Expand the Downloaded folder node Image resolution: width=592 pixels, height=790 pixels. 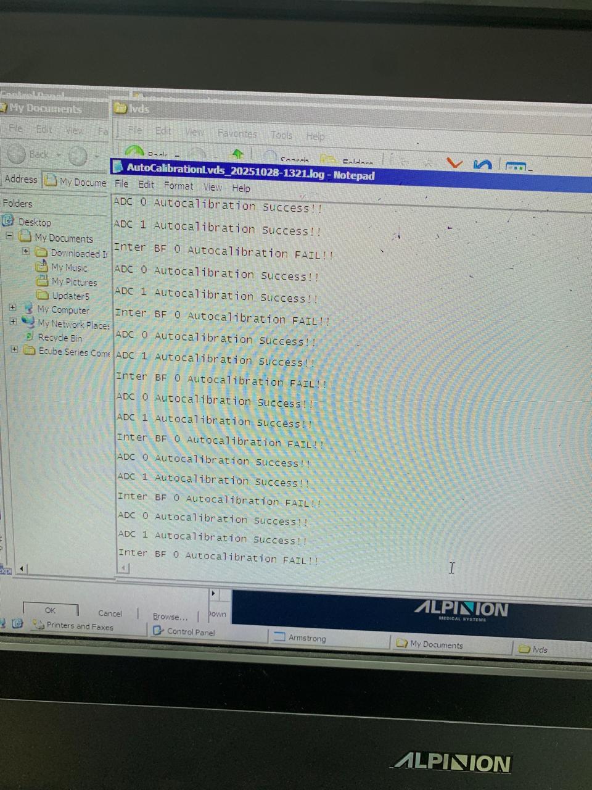tap(26, 251)
